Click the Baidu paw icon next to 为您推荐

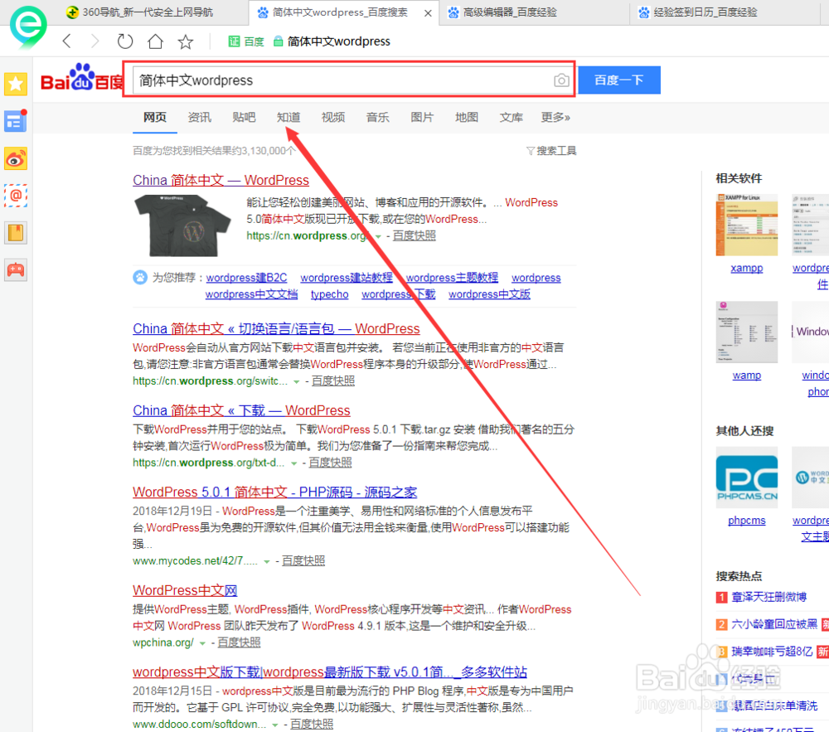click(x=140, y=277)
